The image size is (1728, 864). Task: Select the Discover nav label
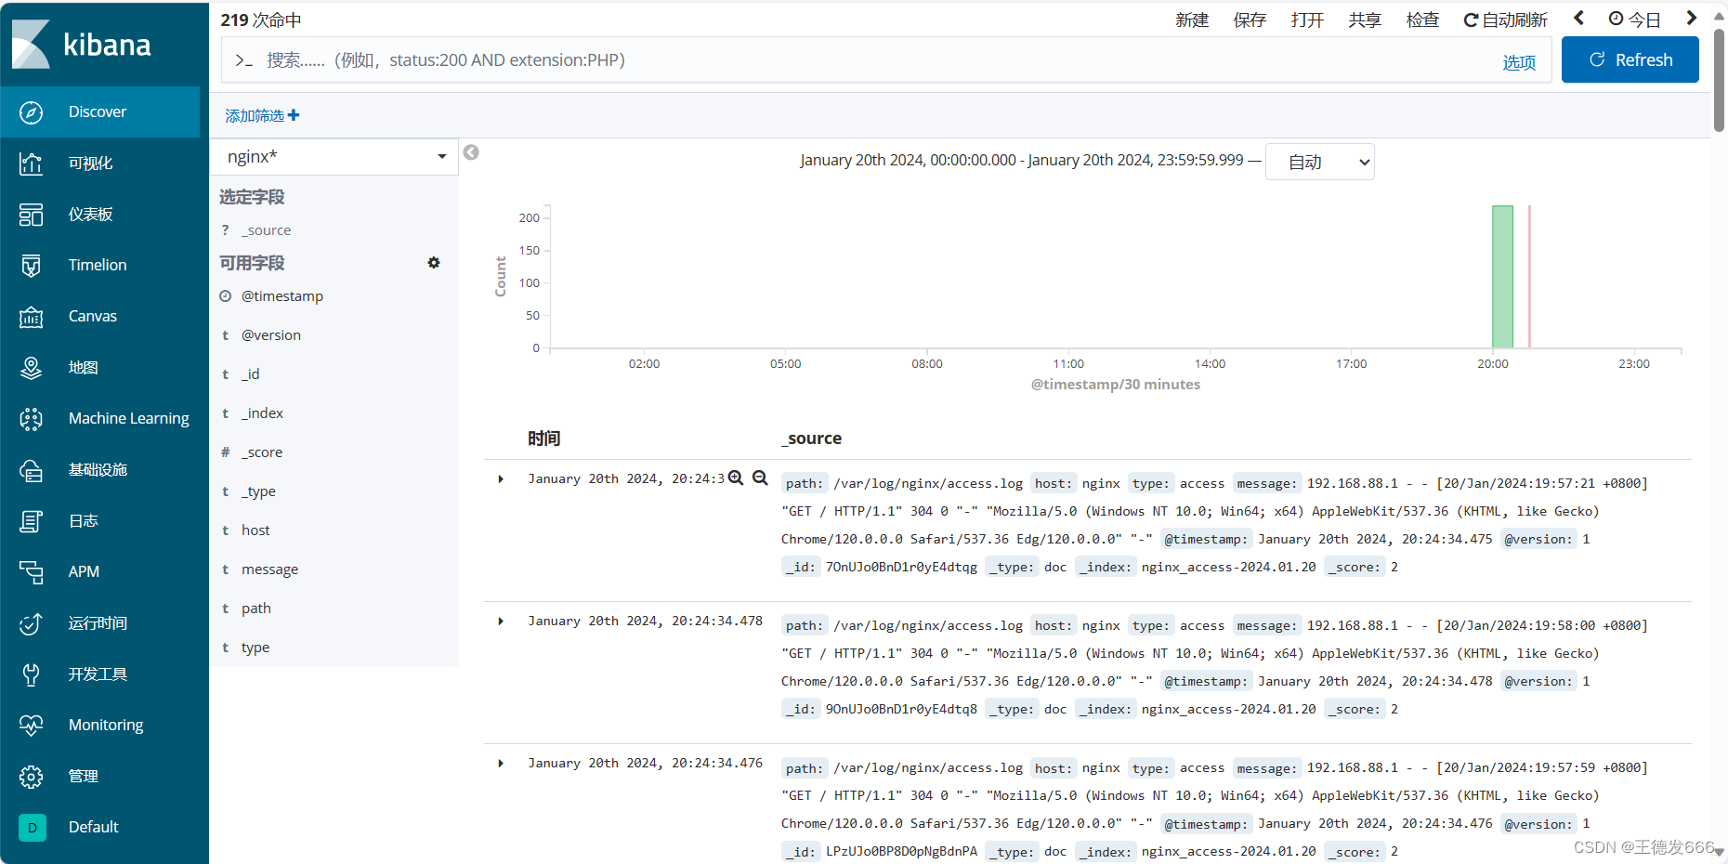click(x=98, y=111)
